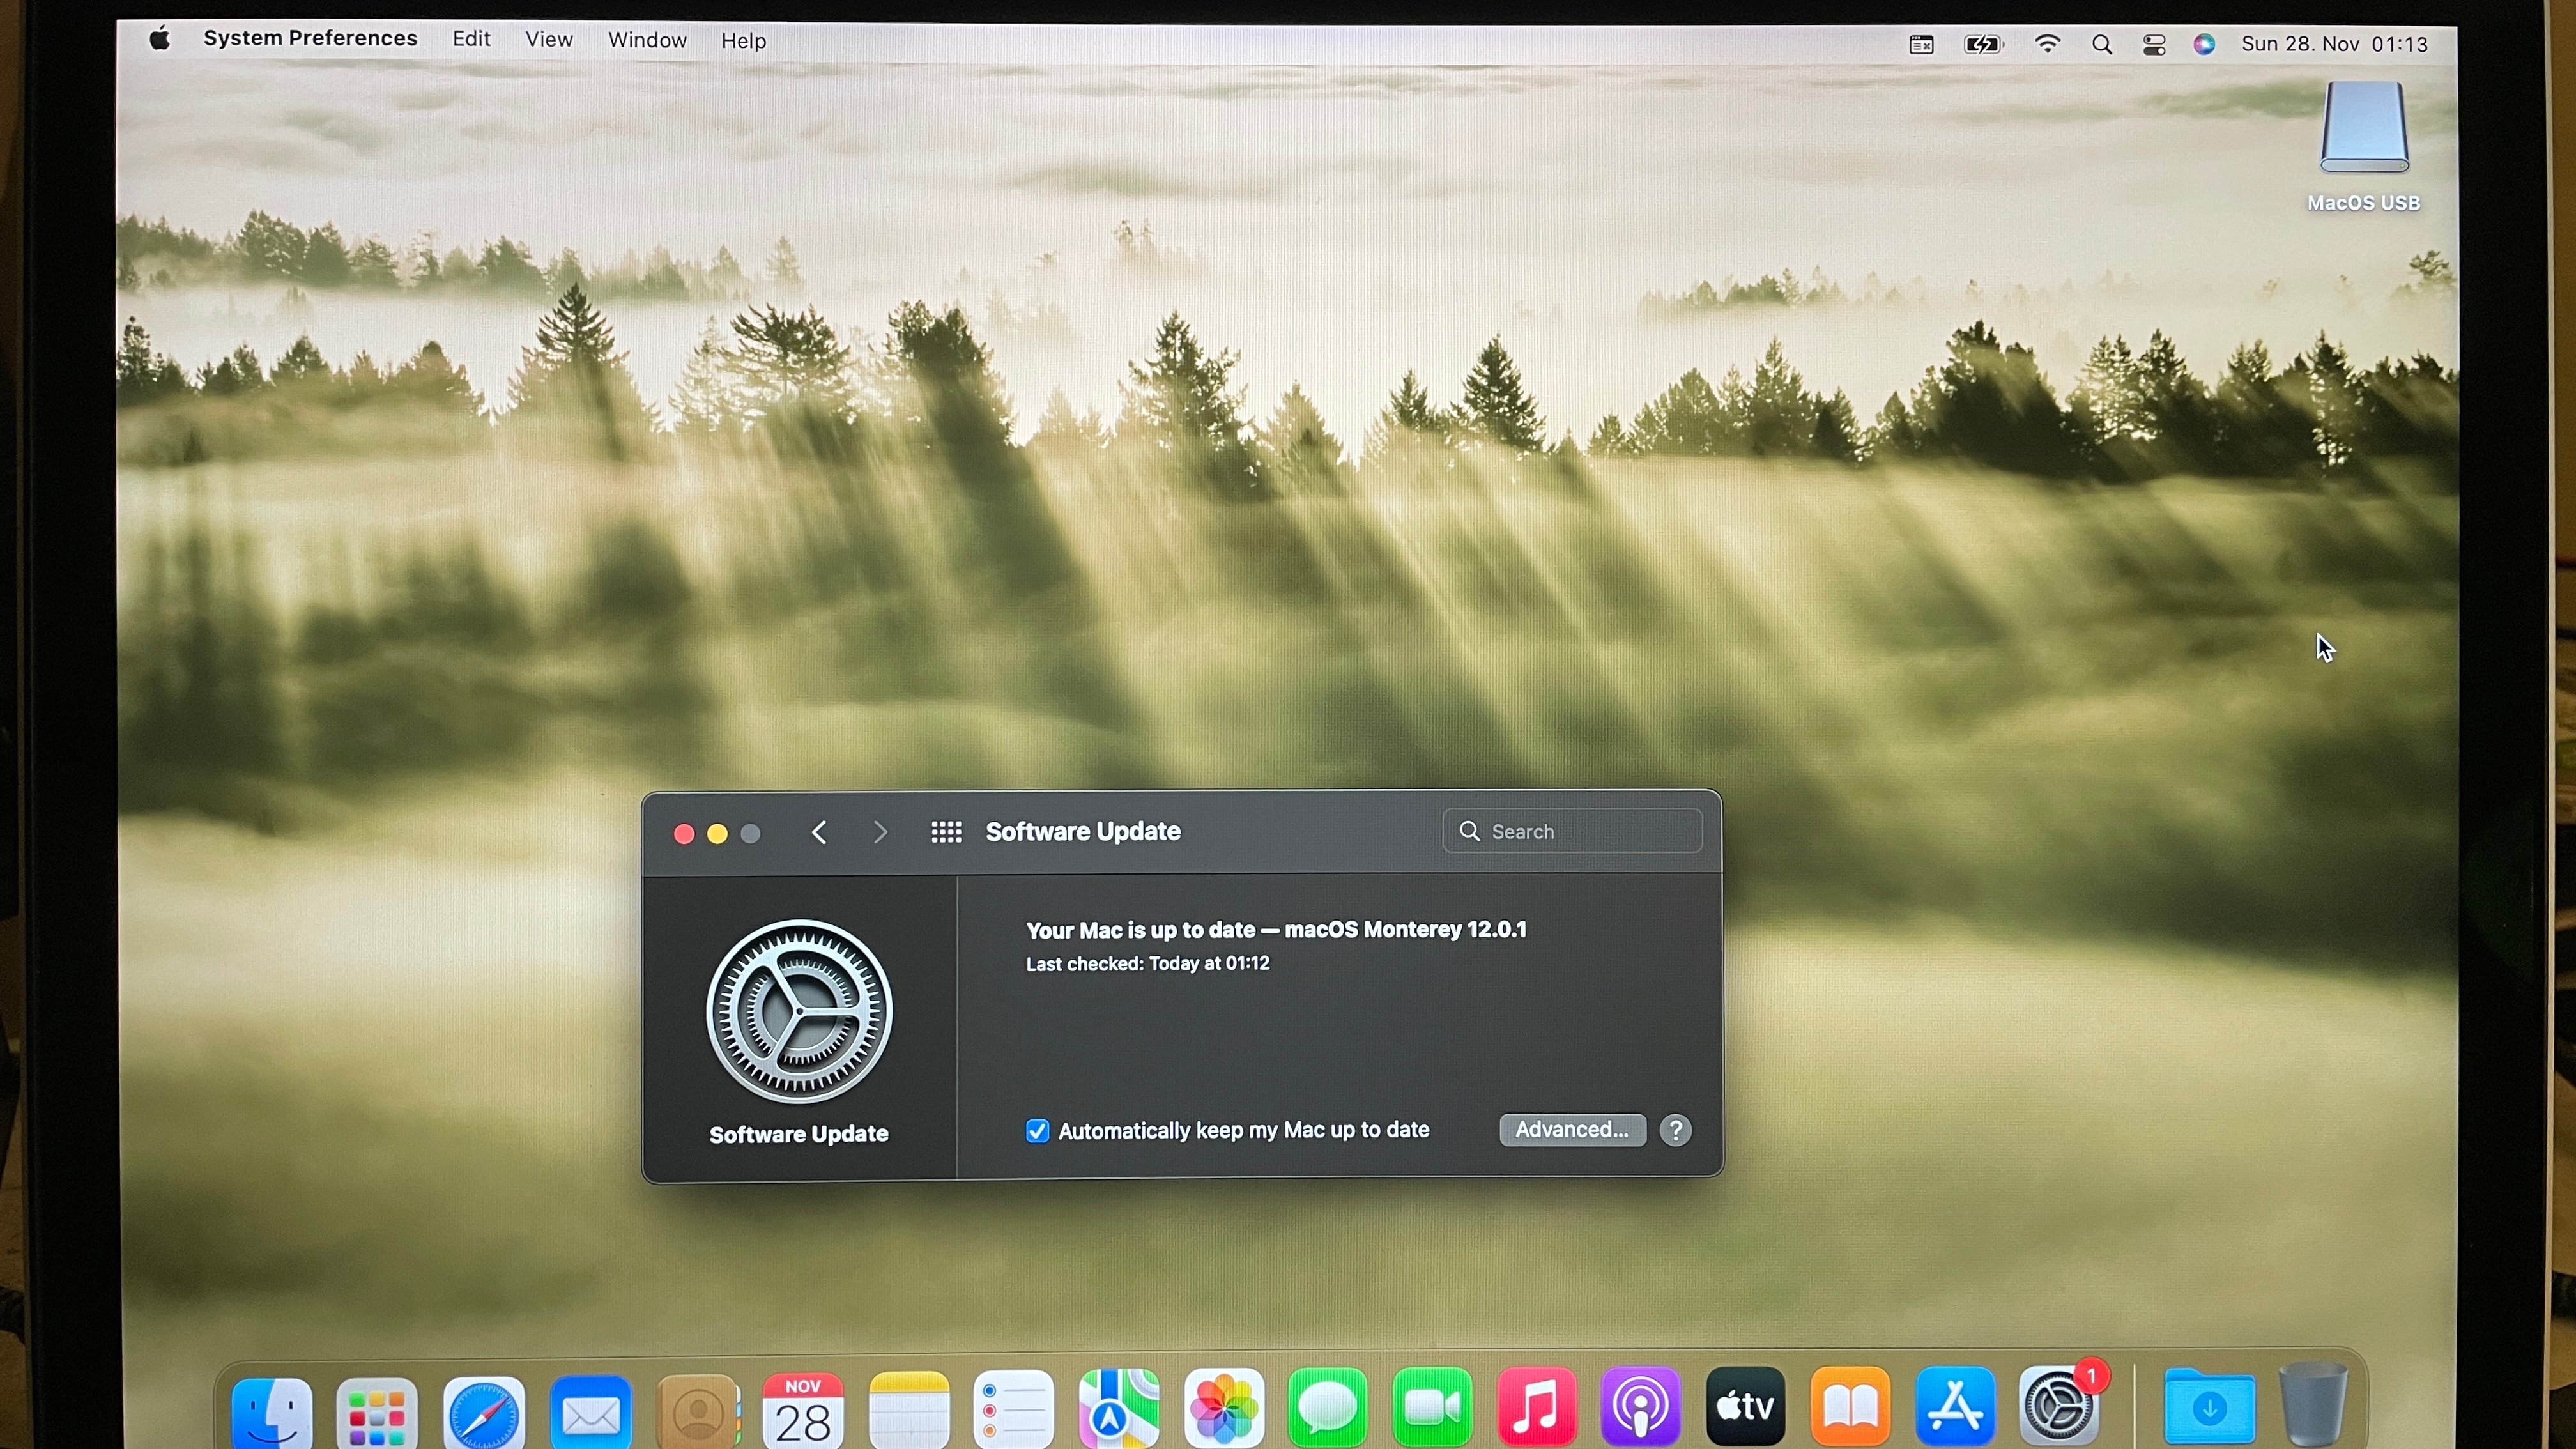Open Control Center in menu bar
The image size is (2576, 1449).
click(2154, 45)
